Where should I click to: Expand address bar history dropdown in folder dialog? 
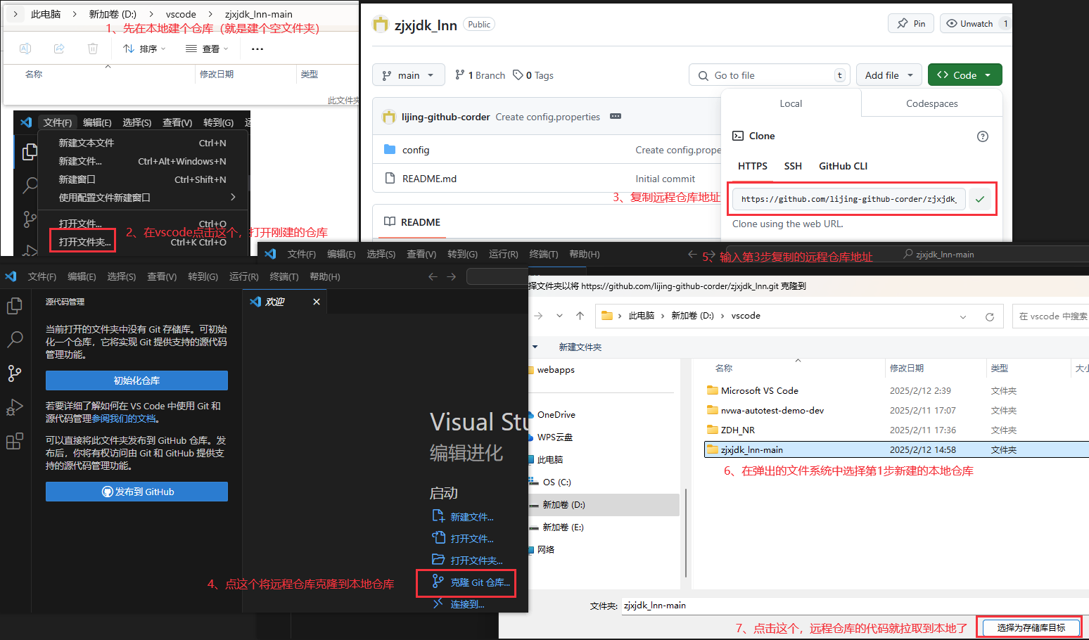(963, 316)
